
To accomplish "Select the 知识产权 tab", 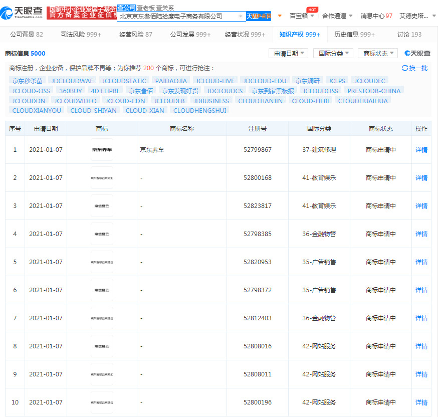I will click(300, 35).
